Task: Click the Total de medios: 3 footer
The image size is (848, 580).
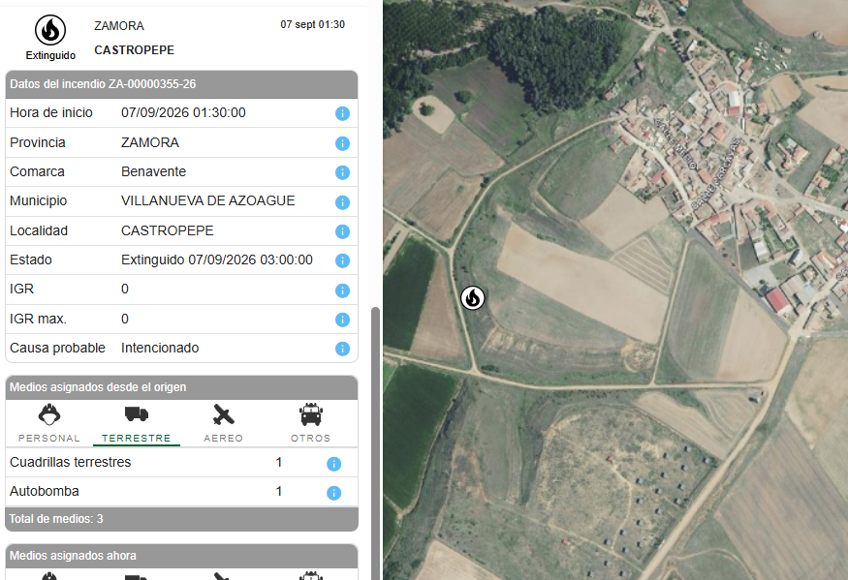Action: click(182, 519)
